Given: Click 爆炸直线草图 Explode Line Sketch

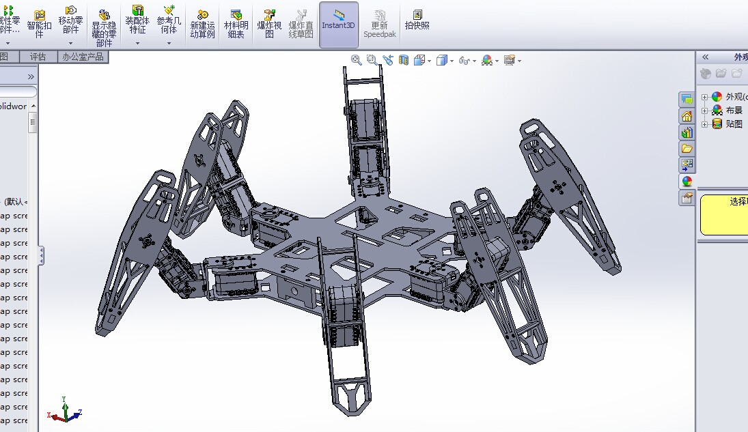Looking at the screenshot, I should click(x=301, y=25).
